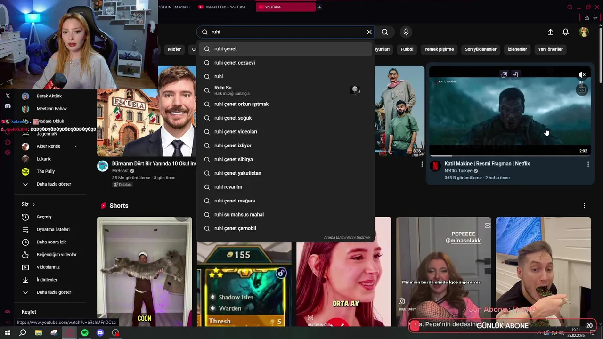
Task: Open the upload/create icon in the YouTube header
Action: coord(550,32)
